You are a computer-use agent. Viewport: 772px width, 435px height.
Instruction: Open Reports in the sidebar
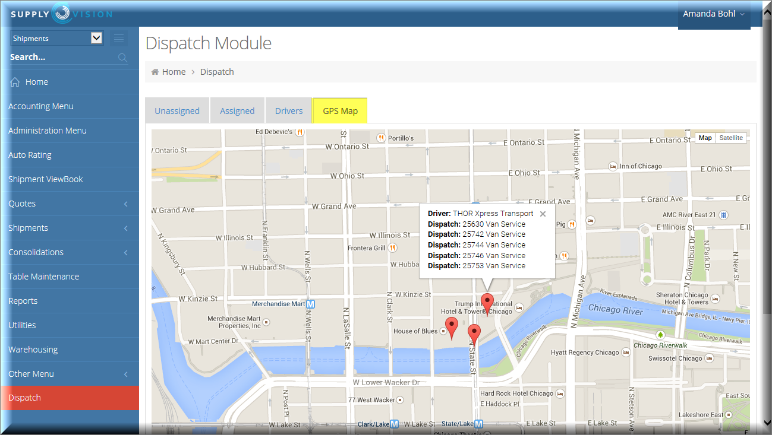click(70, 301)
